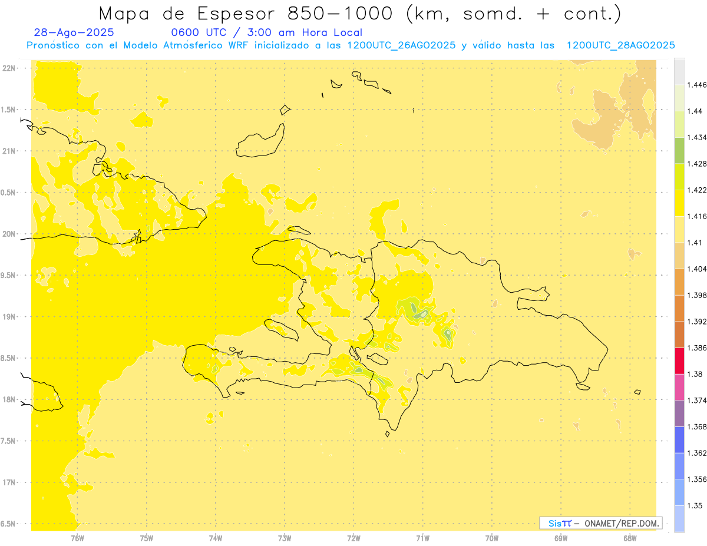
Task: Click the 7.5N latitude axis label
Action: coord(9,441)
